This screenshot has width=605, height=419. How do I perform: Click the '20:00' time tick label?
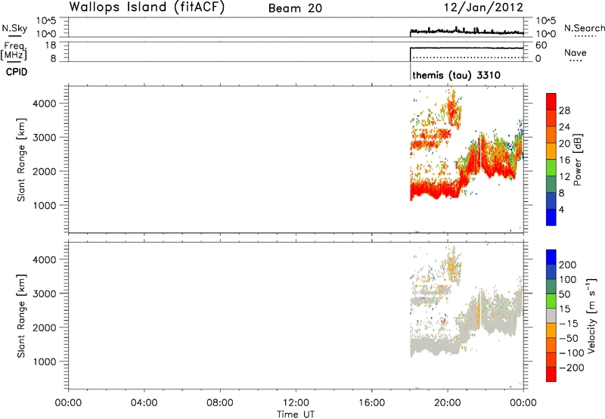(x=447, y=403)
